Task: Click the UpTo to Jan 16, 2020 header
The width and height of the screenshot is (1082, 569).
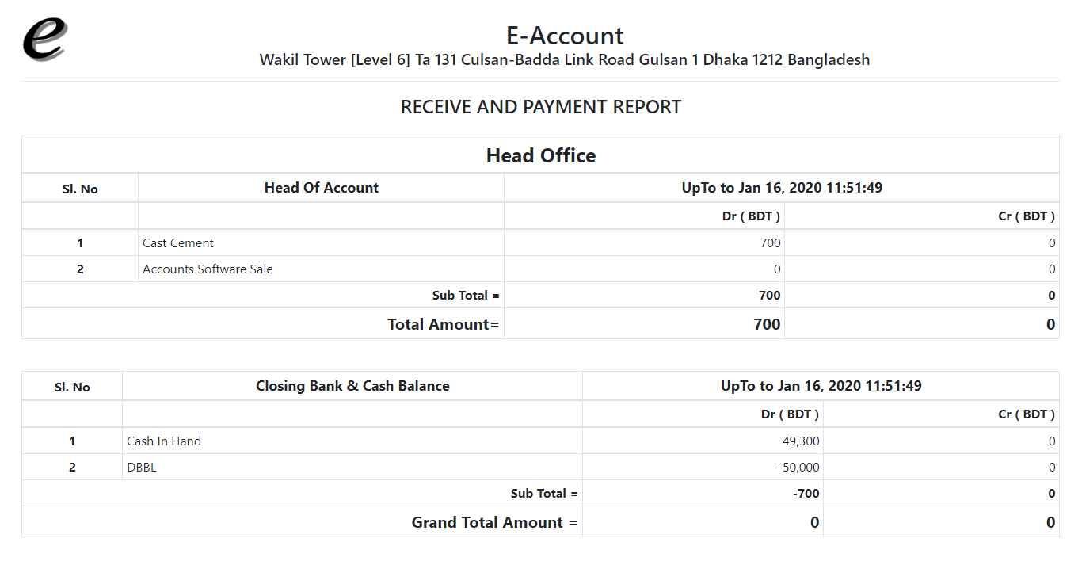Action: 781,188
